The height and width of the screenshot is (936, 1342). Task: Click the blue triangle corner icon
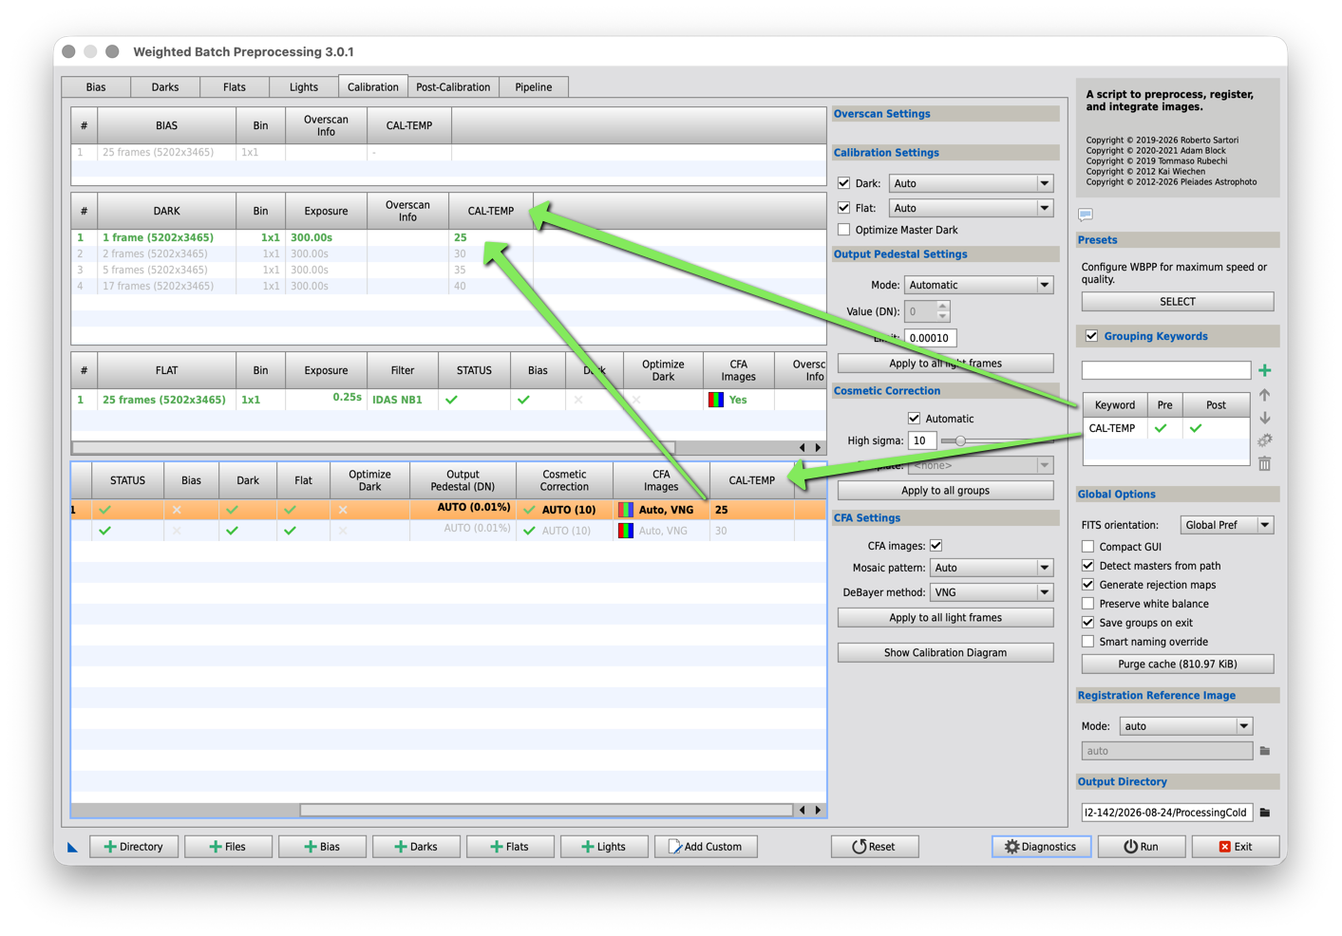[x=72, y=847]
